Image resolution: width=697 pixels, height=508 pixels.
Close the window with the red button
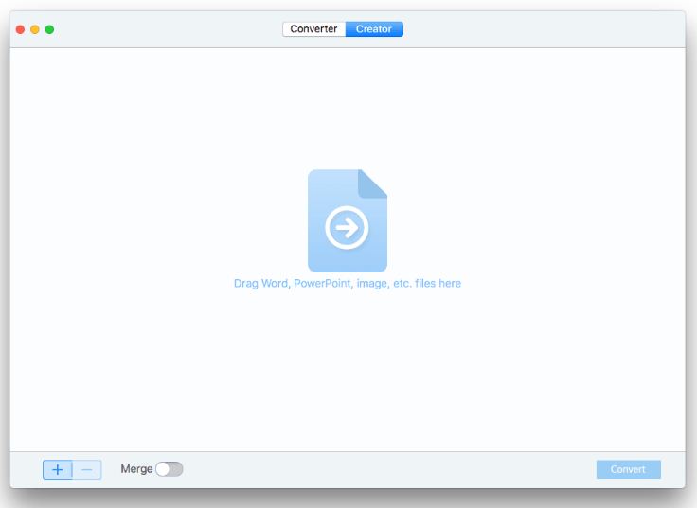20,29
